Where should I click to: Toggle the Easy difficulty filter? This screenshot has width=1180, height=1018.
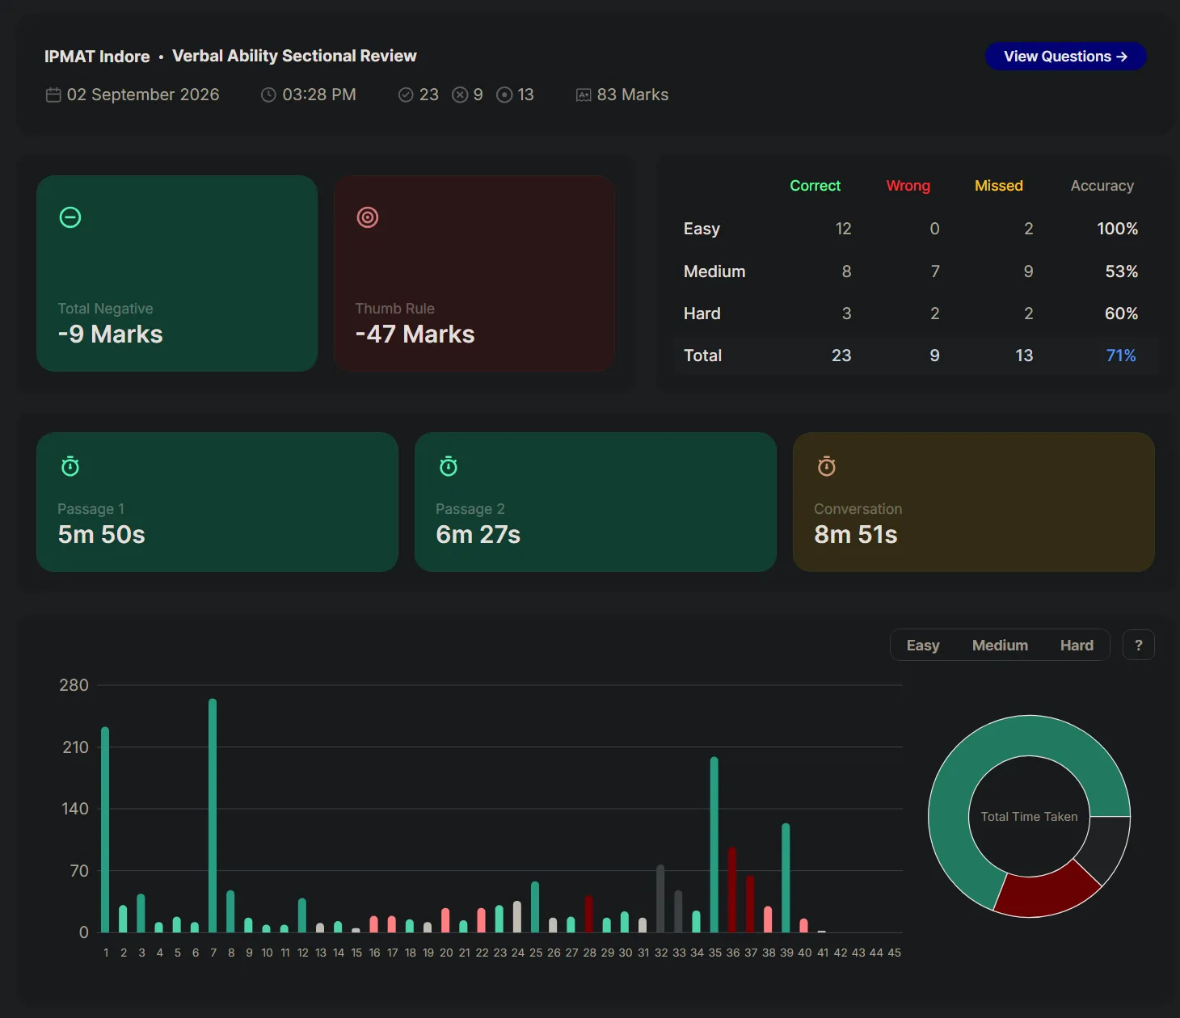click(923, 646)
